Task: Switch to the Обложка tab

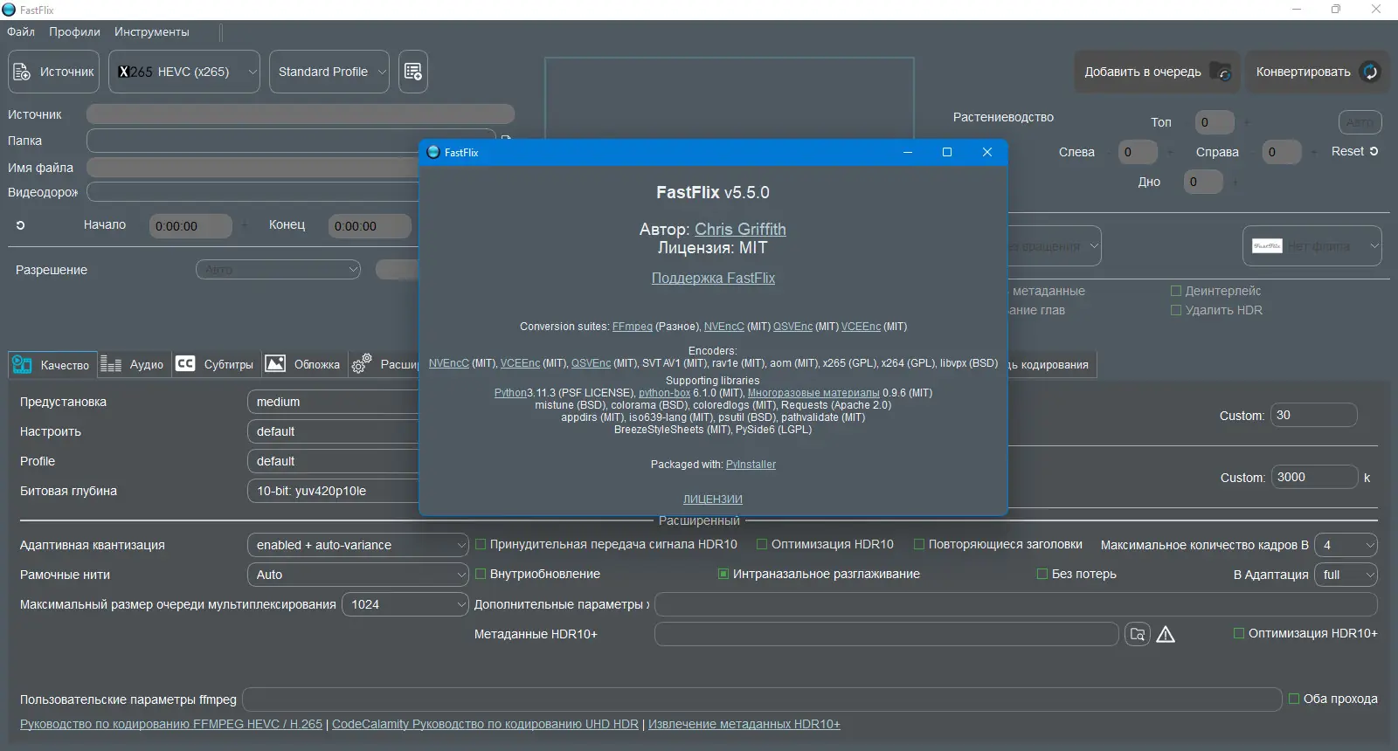Action: [303, 364]
